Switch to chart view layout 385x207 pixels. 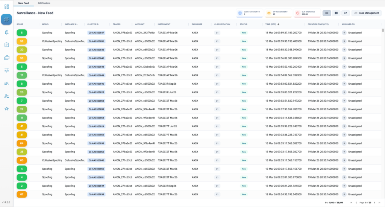[x=346, y=13]
